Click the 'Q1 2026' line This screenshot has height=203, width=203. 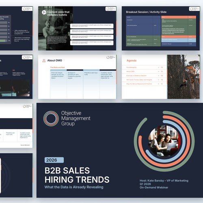145,184
